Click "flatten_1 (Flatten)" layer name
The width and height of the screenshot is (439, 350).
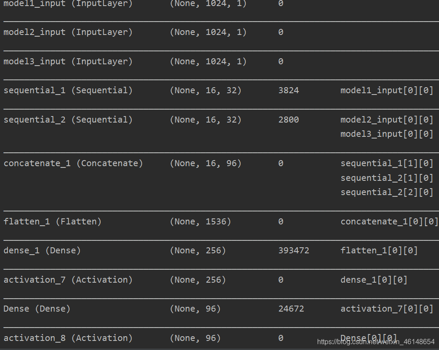tap(52, 222)
